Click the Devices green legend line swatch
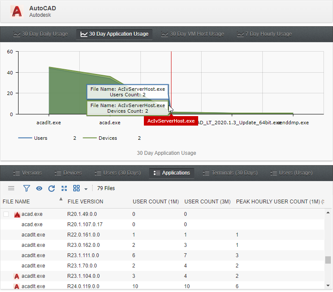The image size is (333, 292). [x=90, y=138]
